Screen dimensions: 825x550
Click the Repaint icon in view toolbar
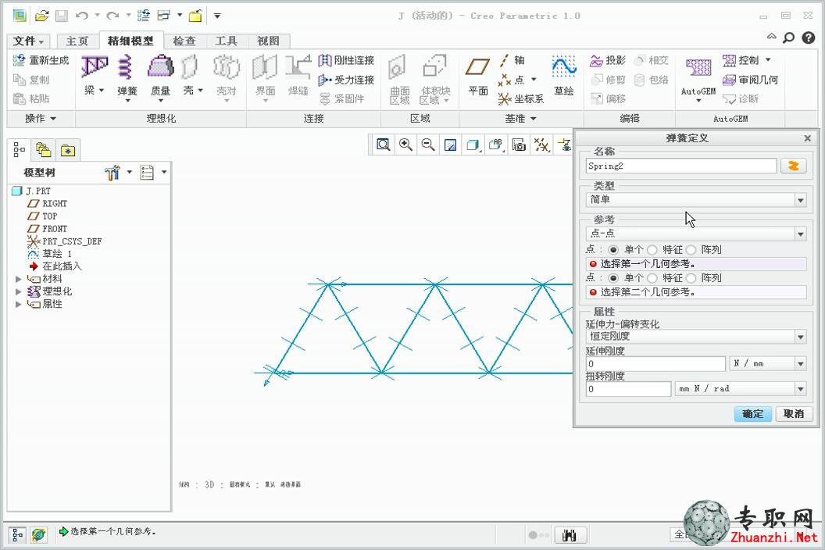click(450, 145)
